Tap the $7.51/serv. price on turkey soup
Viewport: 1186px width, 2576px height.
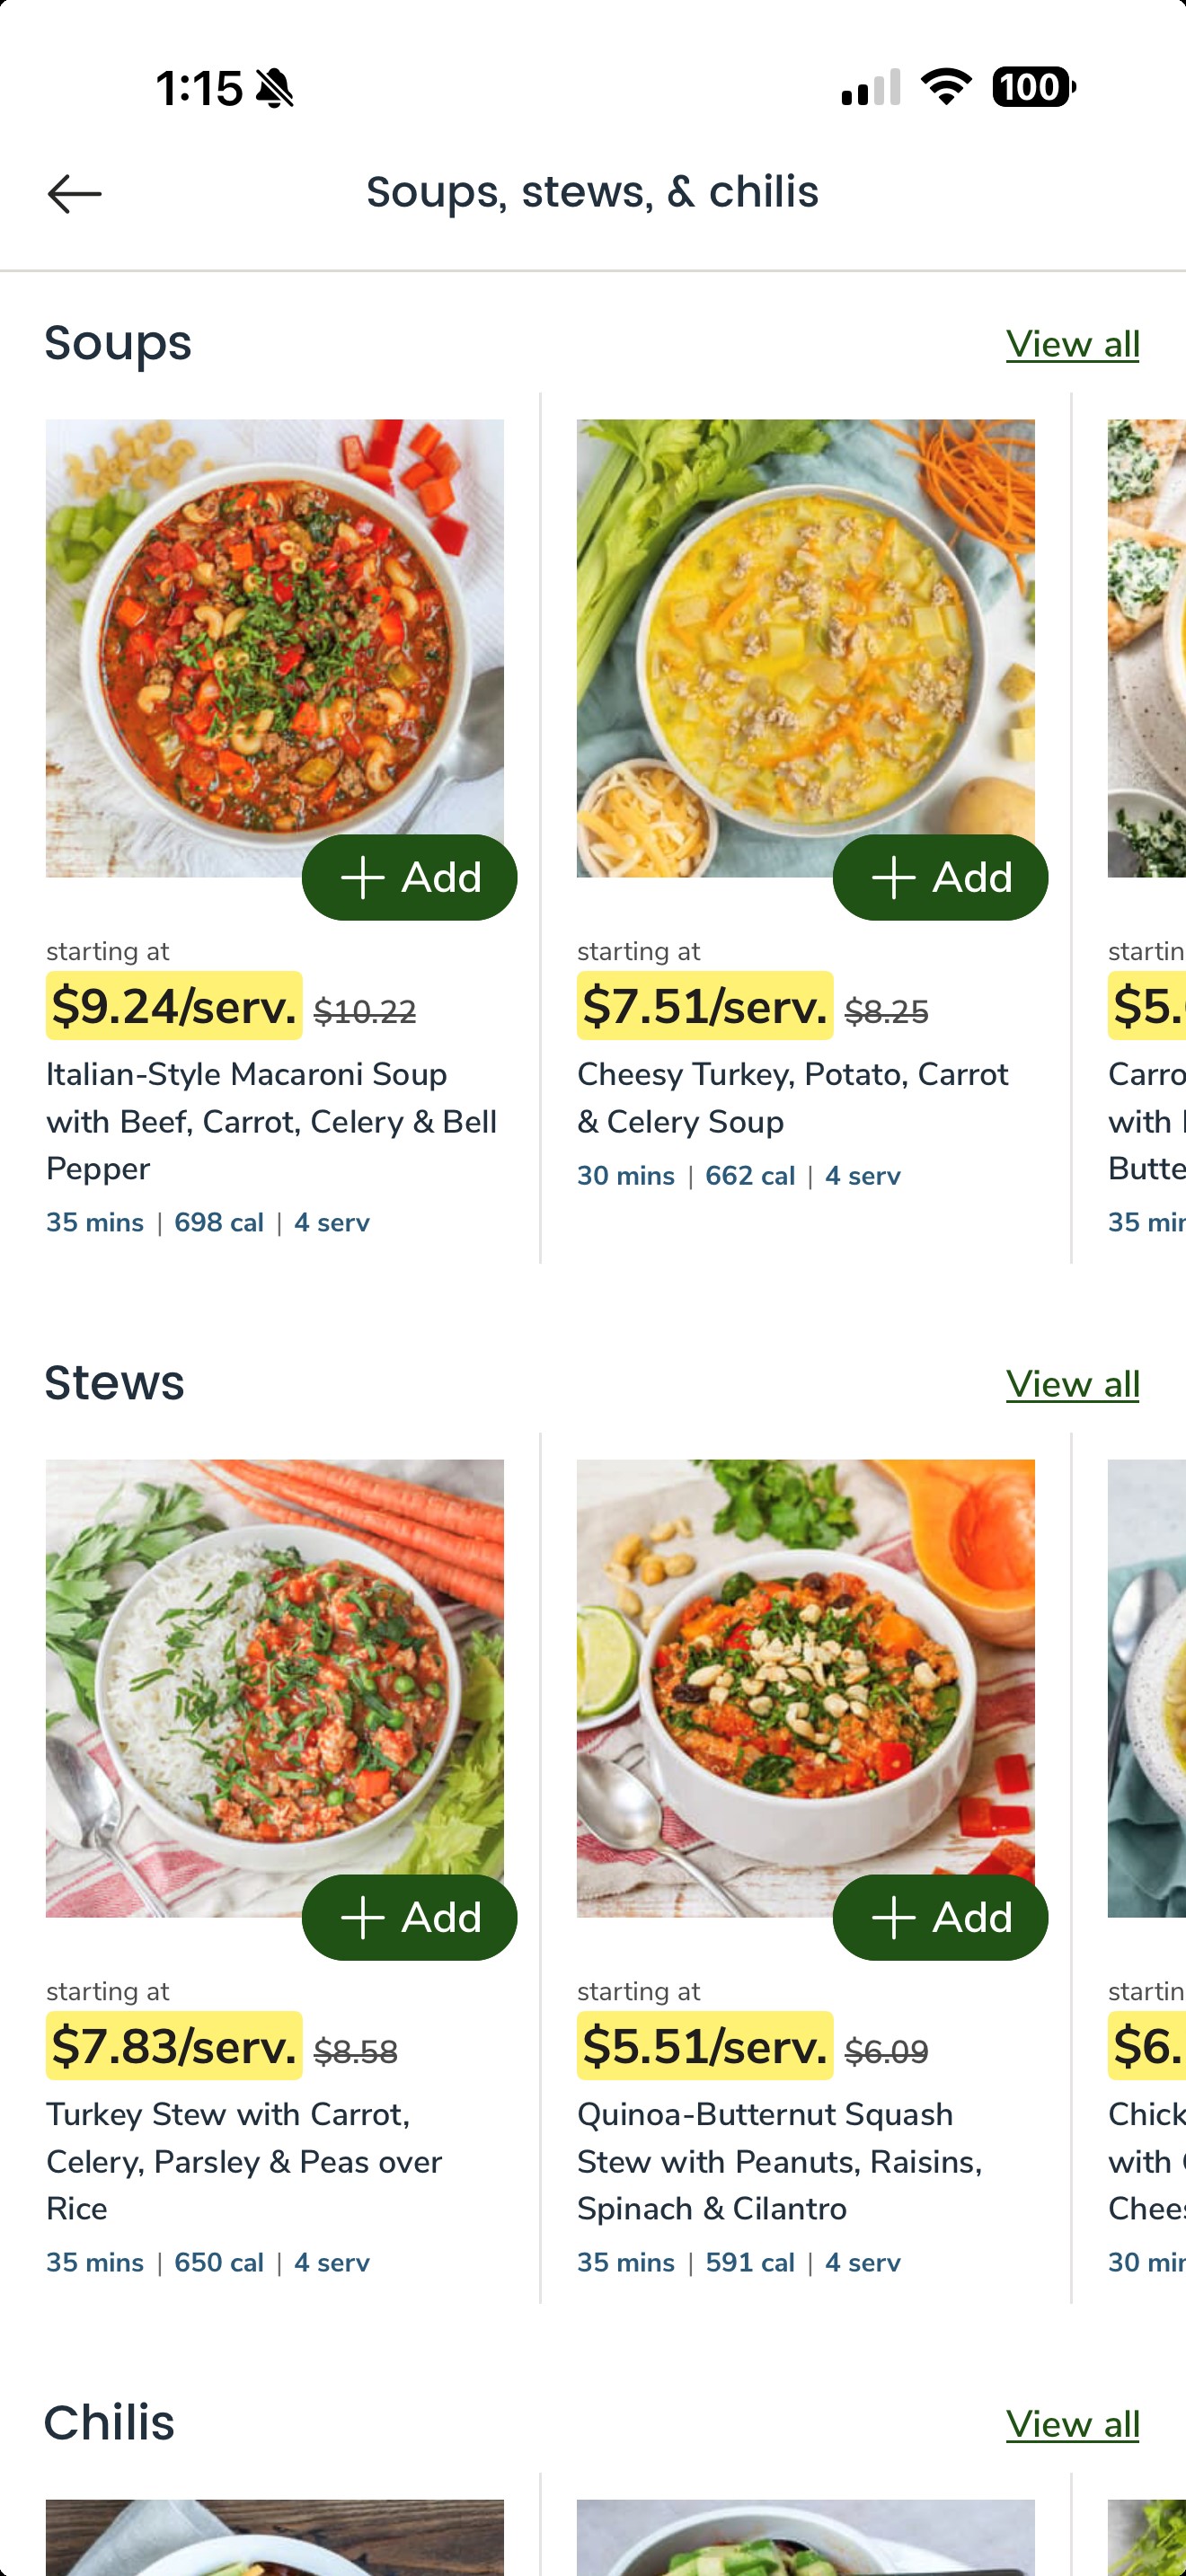point(704,1006)
